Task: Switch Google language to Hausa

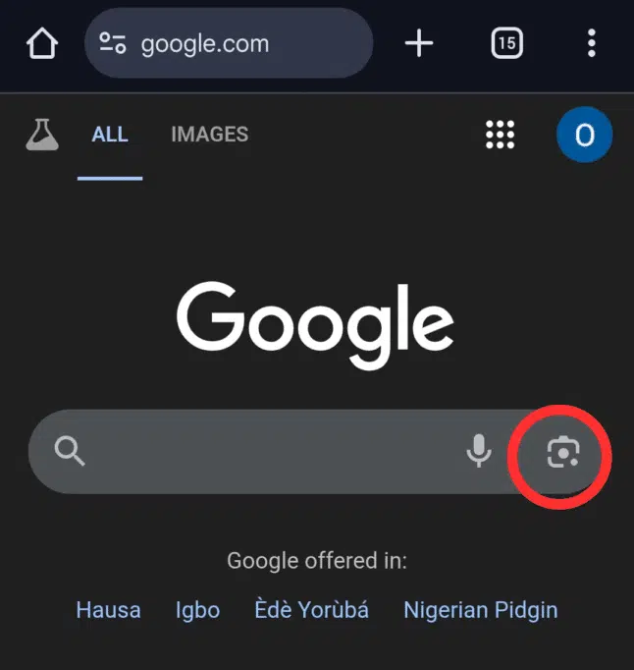Action: (108, 610)
